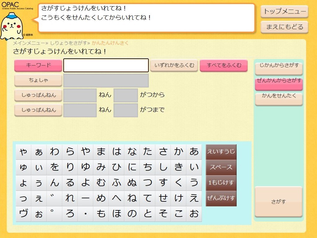Choose じかんからさがす library scope
The height and width of the screenshot is (238, 317).
coord(279,69)
